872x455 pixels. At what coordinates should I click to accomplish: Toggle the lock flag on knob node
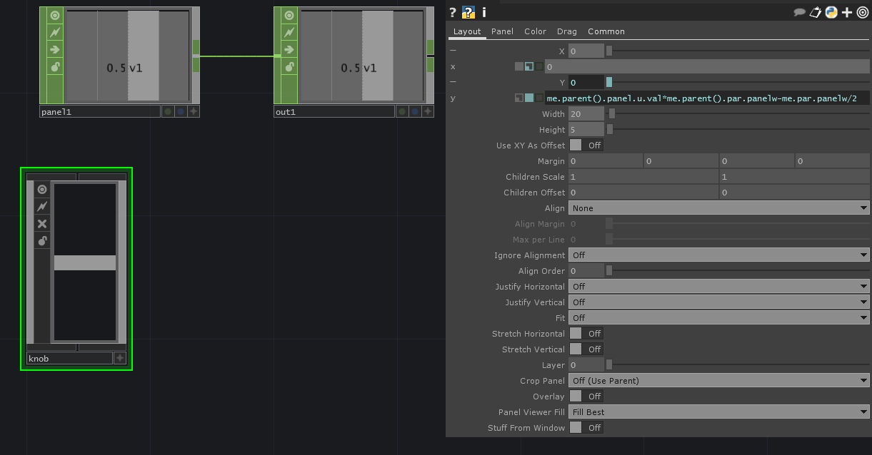click(42, 241)
